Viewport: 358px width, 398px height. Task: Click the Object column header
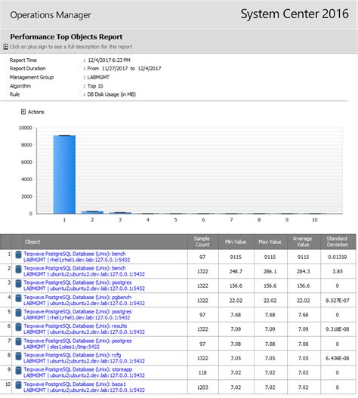[x=100, y=242]
